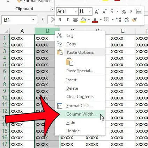Click the Format Painter brush in mini toolbar
This screenshot has width=148, height=148.
[x=134, y=20]
